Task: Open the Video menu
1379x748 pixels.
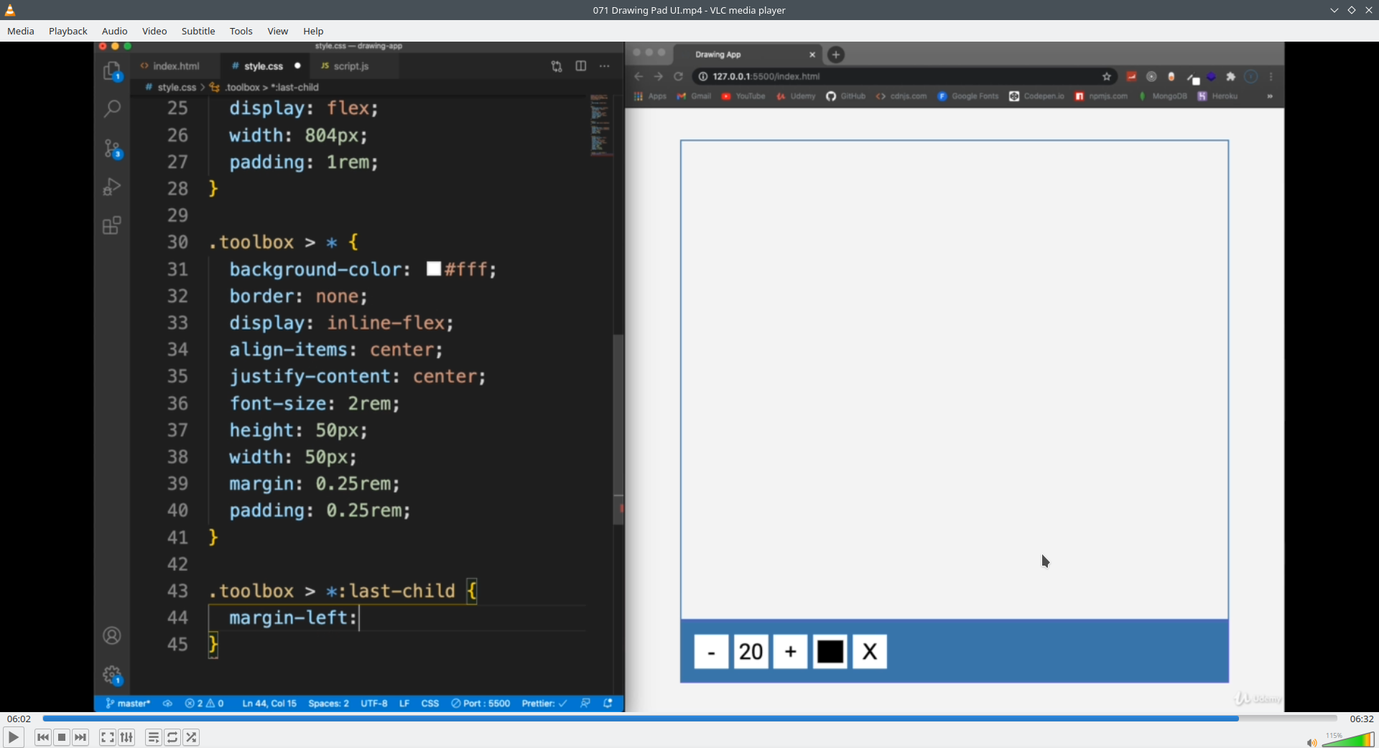Action: pos(154,31)
